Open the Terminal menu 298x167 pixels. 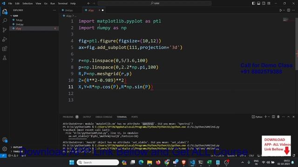tap(62, 3)
